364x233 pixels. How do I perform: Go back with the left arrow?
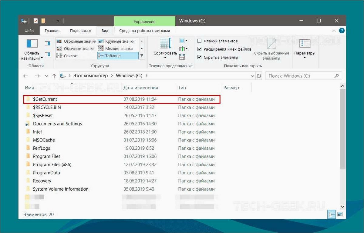tap(26, 76)
